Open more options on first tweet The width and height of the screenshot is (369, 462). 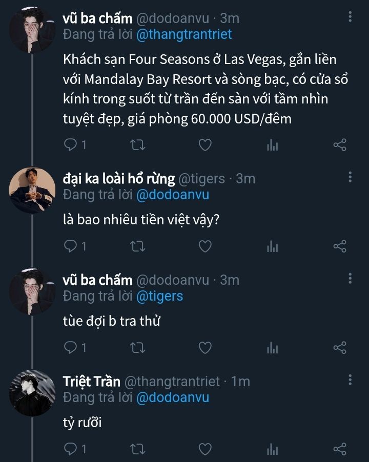(x=350, y=17)
